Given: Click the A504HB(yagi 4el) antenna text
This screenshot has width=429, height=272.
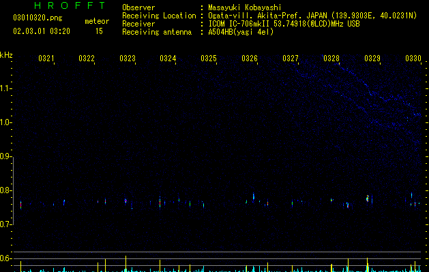Looking at the screenshot, I should point(241,32).
